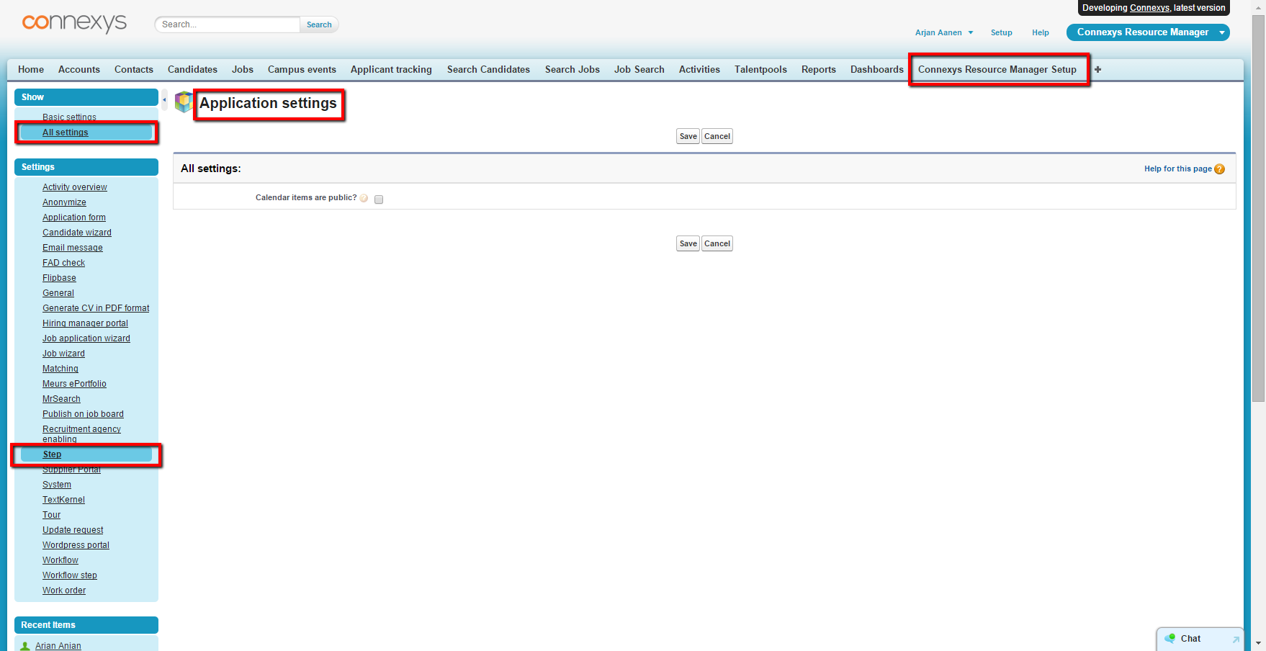
Task: Open Activity overview settings
Action: point(75,187)
